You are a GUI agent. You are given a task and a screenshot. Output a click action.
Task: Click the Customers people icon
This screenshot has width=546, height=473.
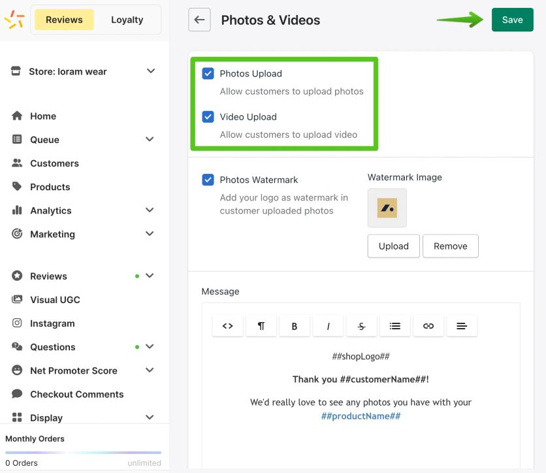click(17, 163)
